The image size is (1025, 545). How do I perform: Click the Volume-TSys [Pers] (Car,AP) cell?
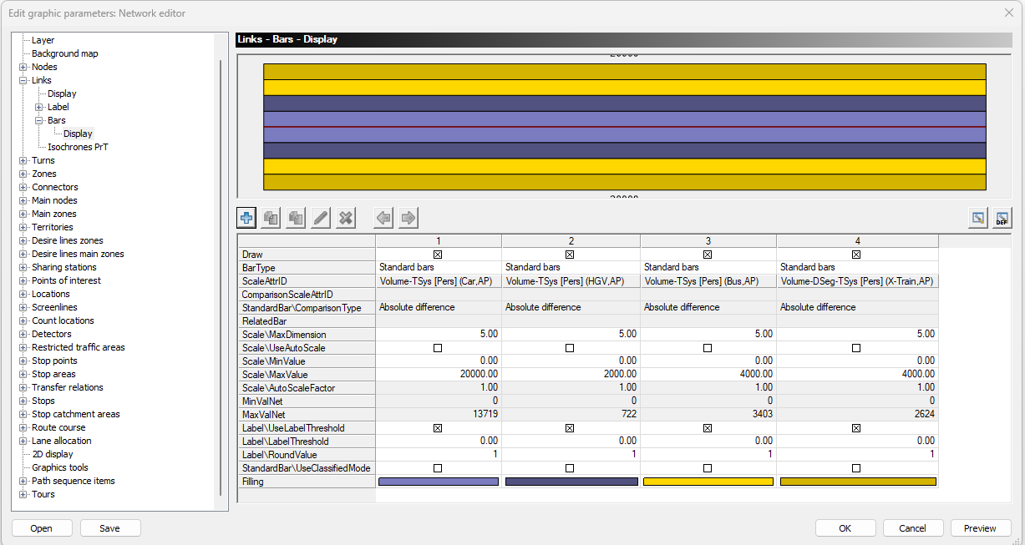tap(439, 281)
